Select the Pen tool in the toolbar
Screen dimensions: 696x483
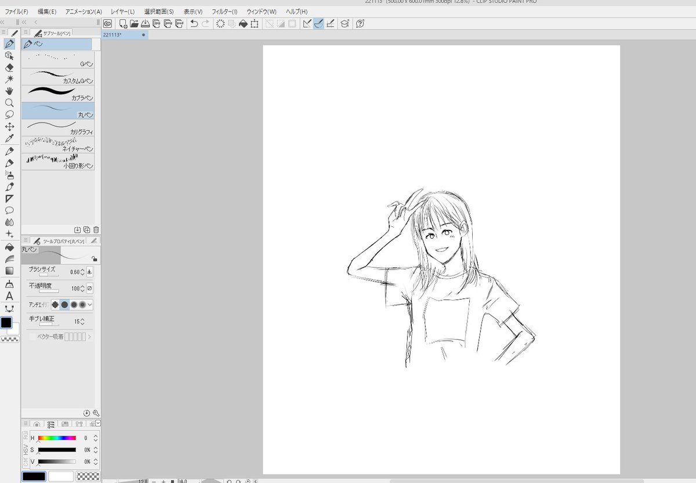tap(9, 44)
